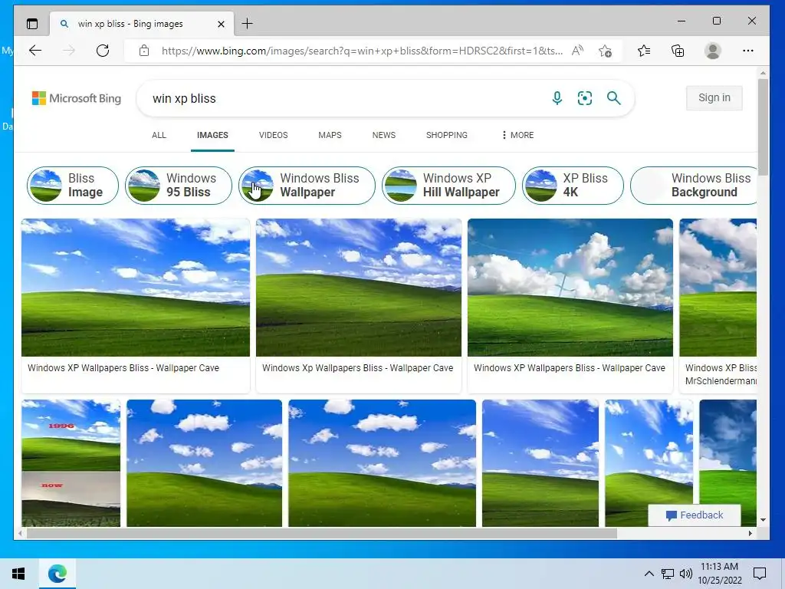Open the notification center icon
The width and height of the screenshot is (785, 589).
tap(760, 574)
